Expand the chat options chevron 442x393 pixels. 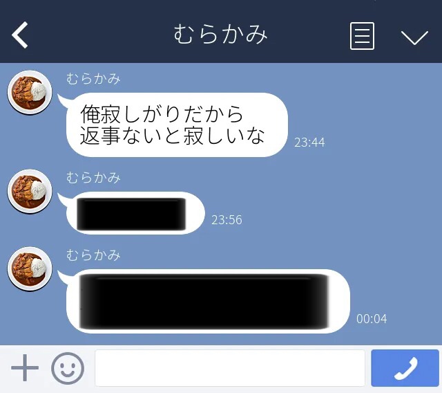(414, 37)
